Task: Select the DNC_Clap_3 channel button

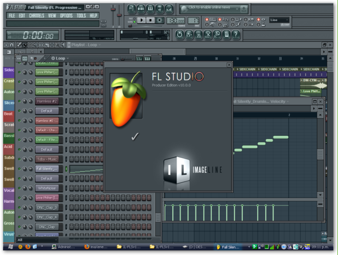Action: point(47,208)
